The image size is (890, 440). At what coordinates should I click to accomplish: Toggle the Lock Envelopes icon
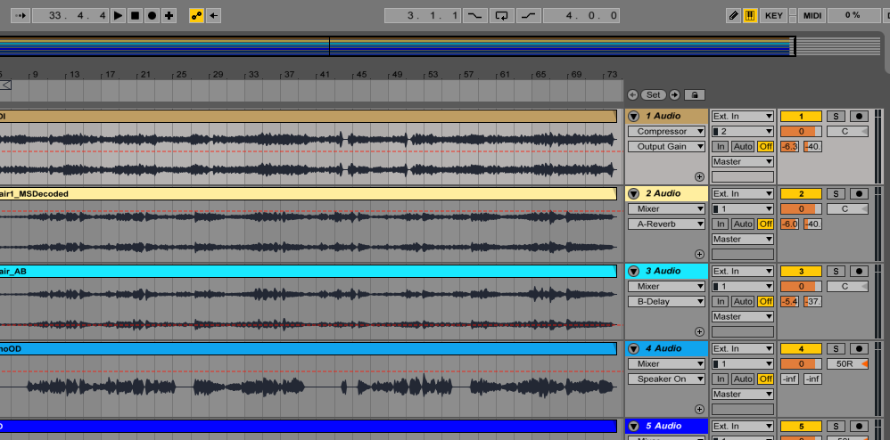[695, 94]
